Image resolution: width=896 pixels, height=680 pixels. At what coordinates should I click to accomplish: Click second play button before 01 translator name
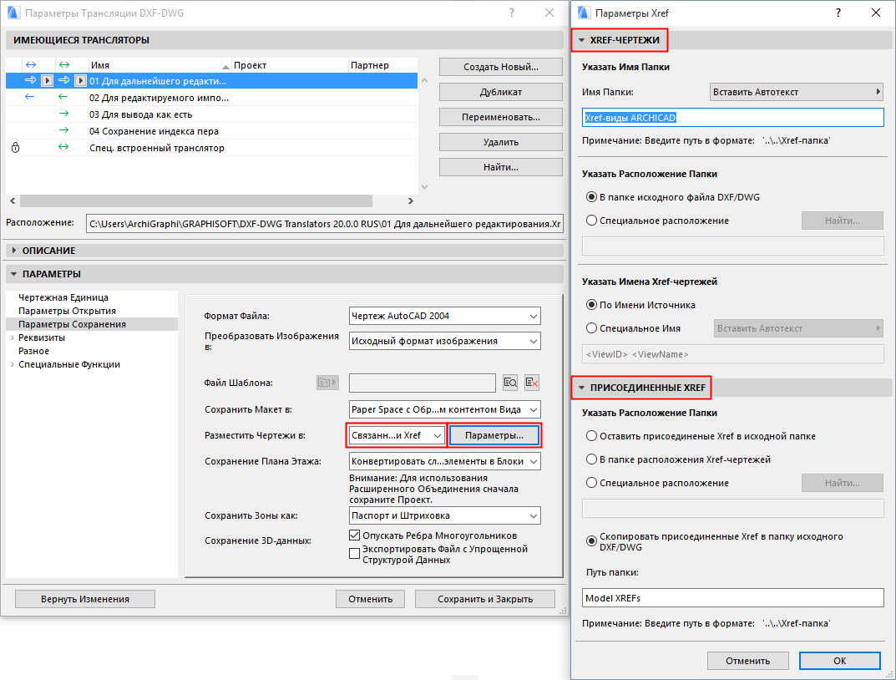tap(80, 81)
